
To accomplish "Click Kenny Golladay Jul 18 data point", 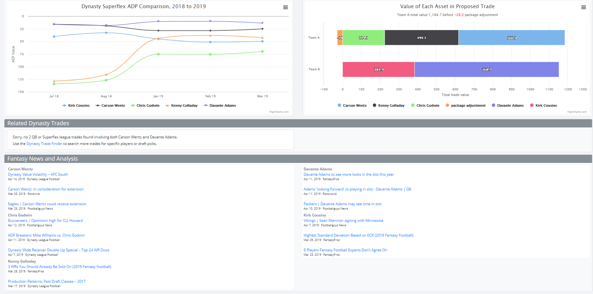I will (54, 81).
